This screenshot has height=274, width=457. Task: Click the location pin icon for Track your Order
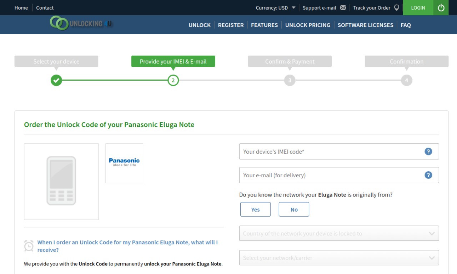point(397,7)
